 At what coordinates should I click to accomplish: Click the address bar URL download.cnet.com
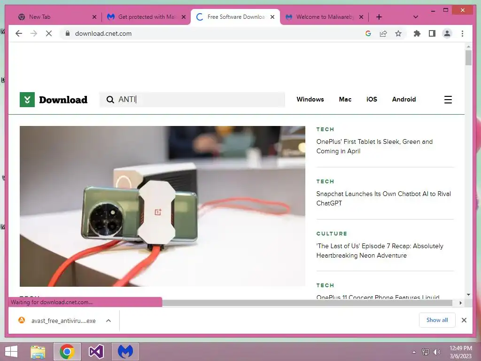[x=103, y=33]
